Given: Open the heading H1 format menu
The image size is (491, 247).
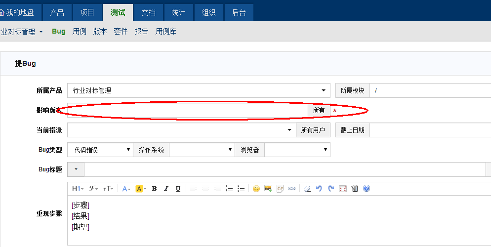Looking at the screenshot, I should tap(78, 188).
